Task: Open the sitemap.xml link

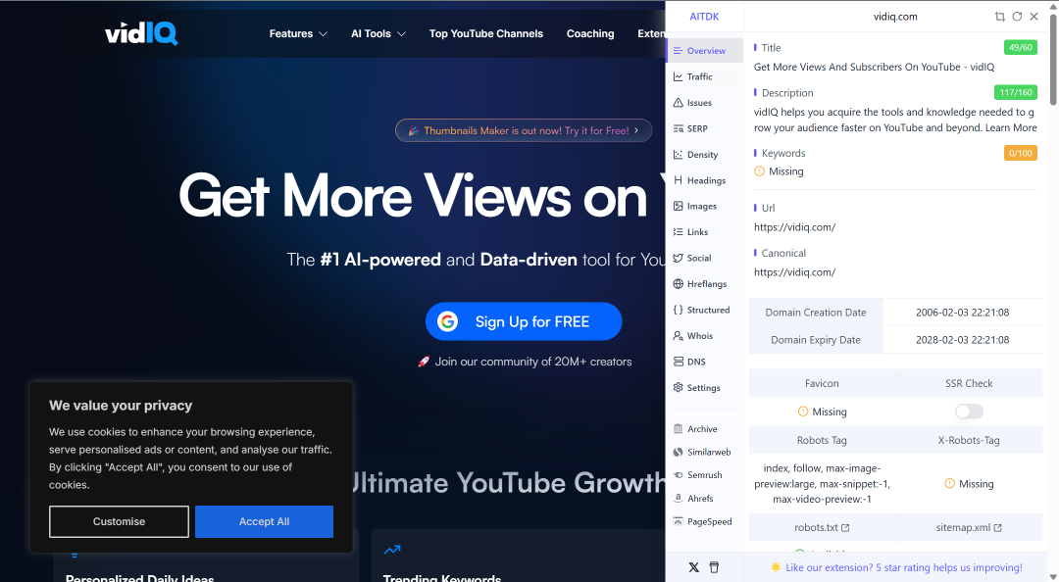Action: coord(969,527)
